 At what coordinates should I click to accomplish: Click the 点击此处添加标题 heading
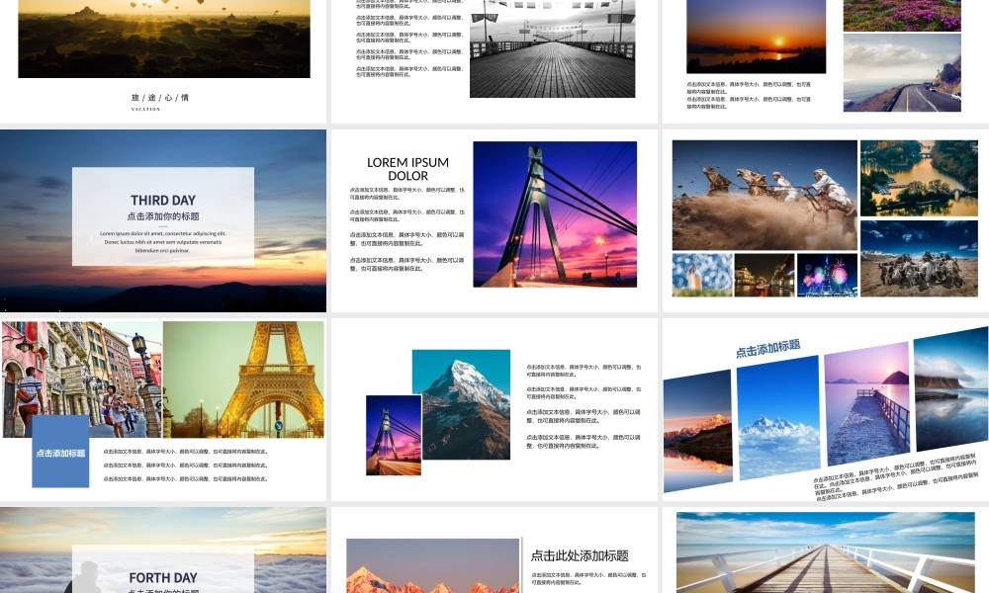click(x=580, y=555)
